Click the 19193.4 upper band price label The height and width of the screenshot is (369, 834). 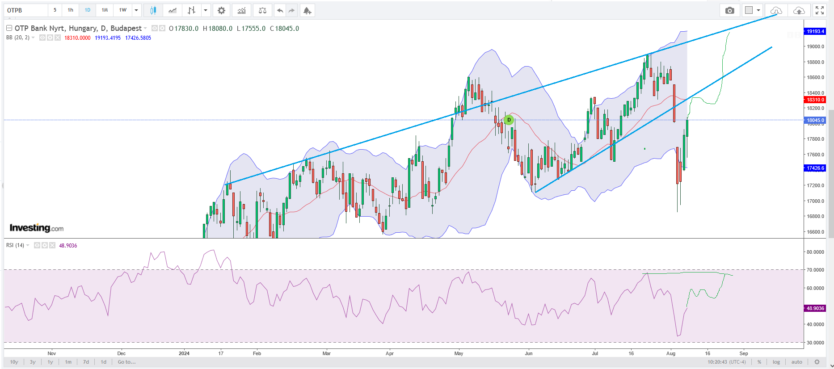(x=815, y=31)
